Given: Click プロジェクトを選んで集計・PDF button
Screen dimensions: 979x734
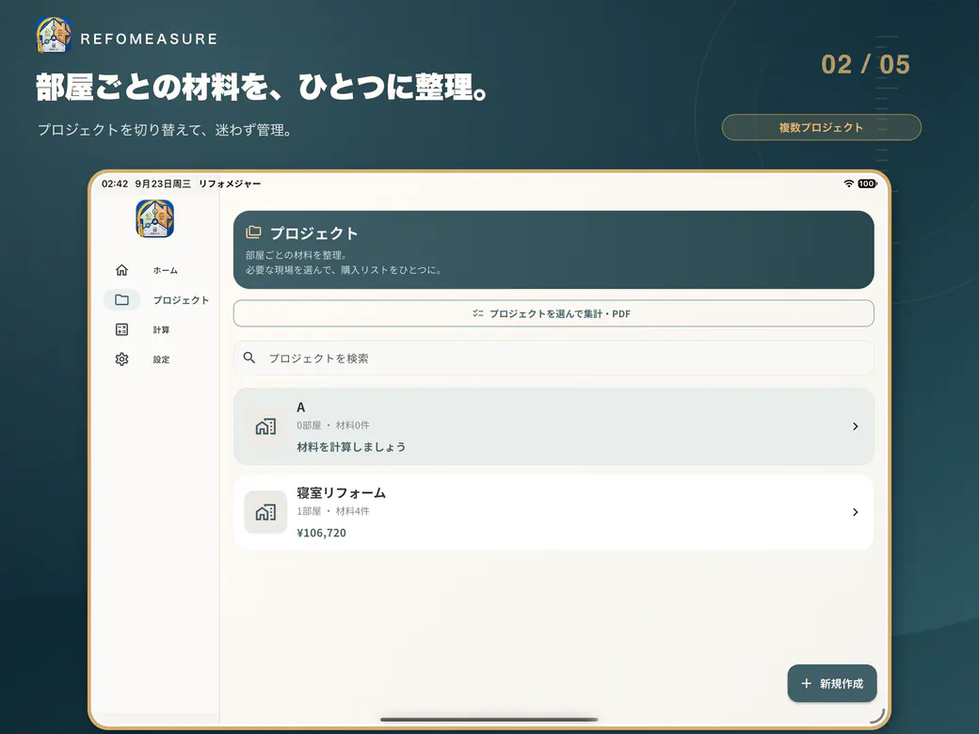Looking at the screenshot, I should 554,313.
